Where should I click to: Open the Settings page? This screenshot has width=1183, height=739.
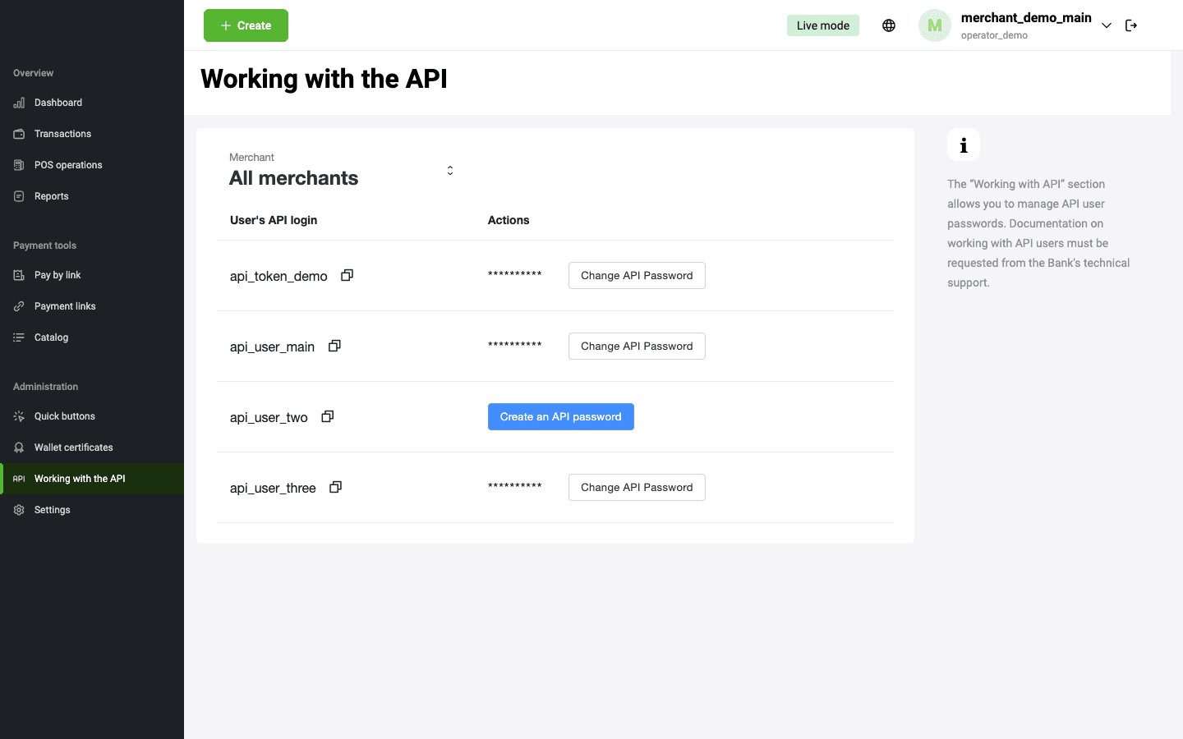click(52, 510)
